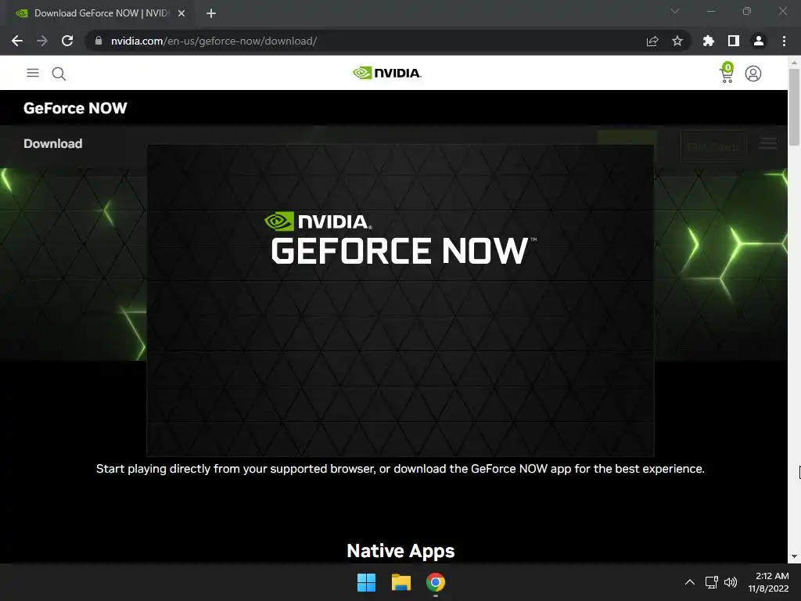This screenshot has width=801, height=601.
Task: Click the Chrome taskbar icon
Action: click(x=436, y=582)
